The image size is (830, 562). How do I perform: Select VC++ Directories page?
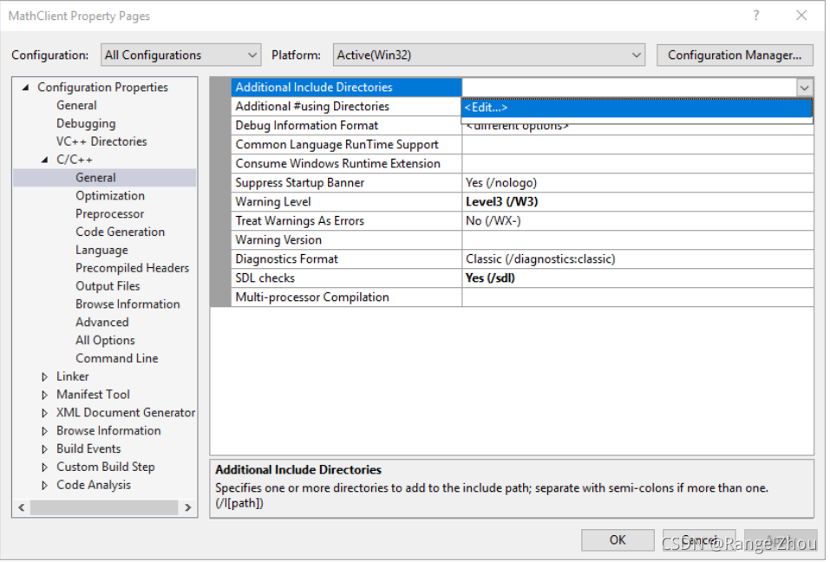click(x=101, y=141)
